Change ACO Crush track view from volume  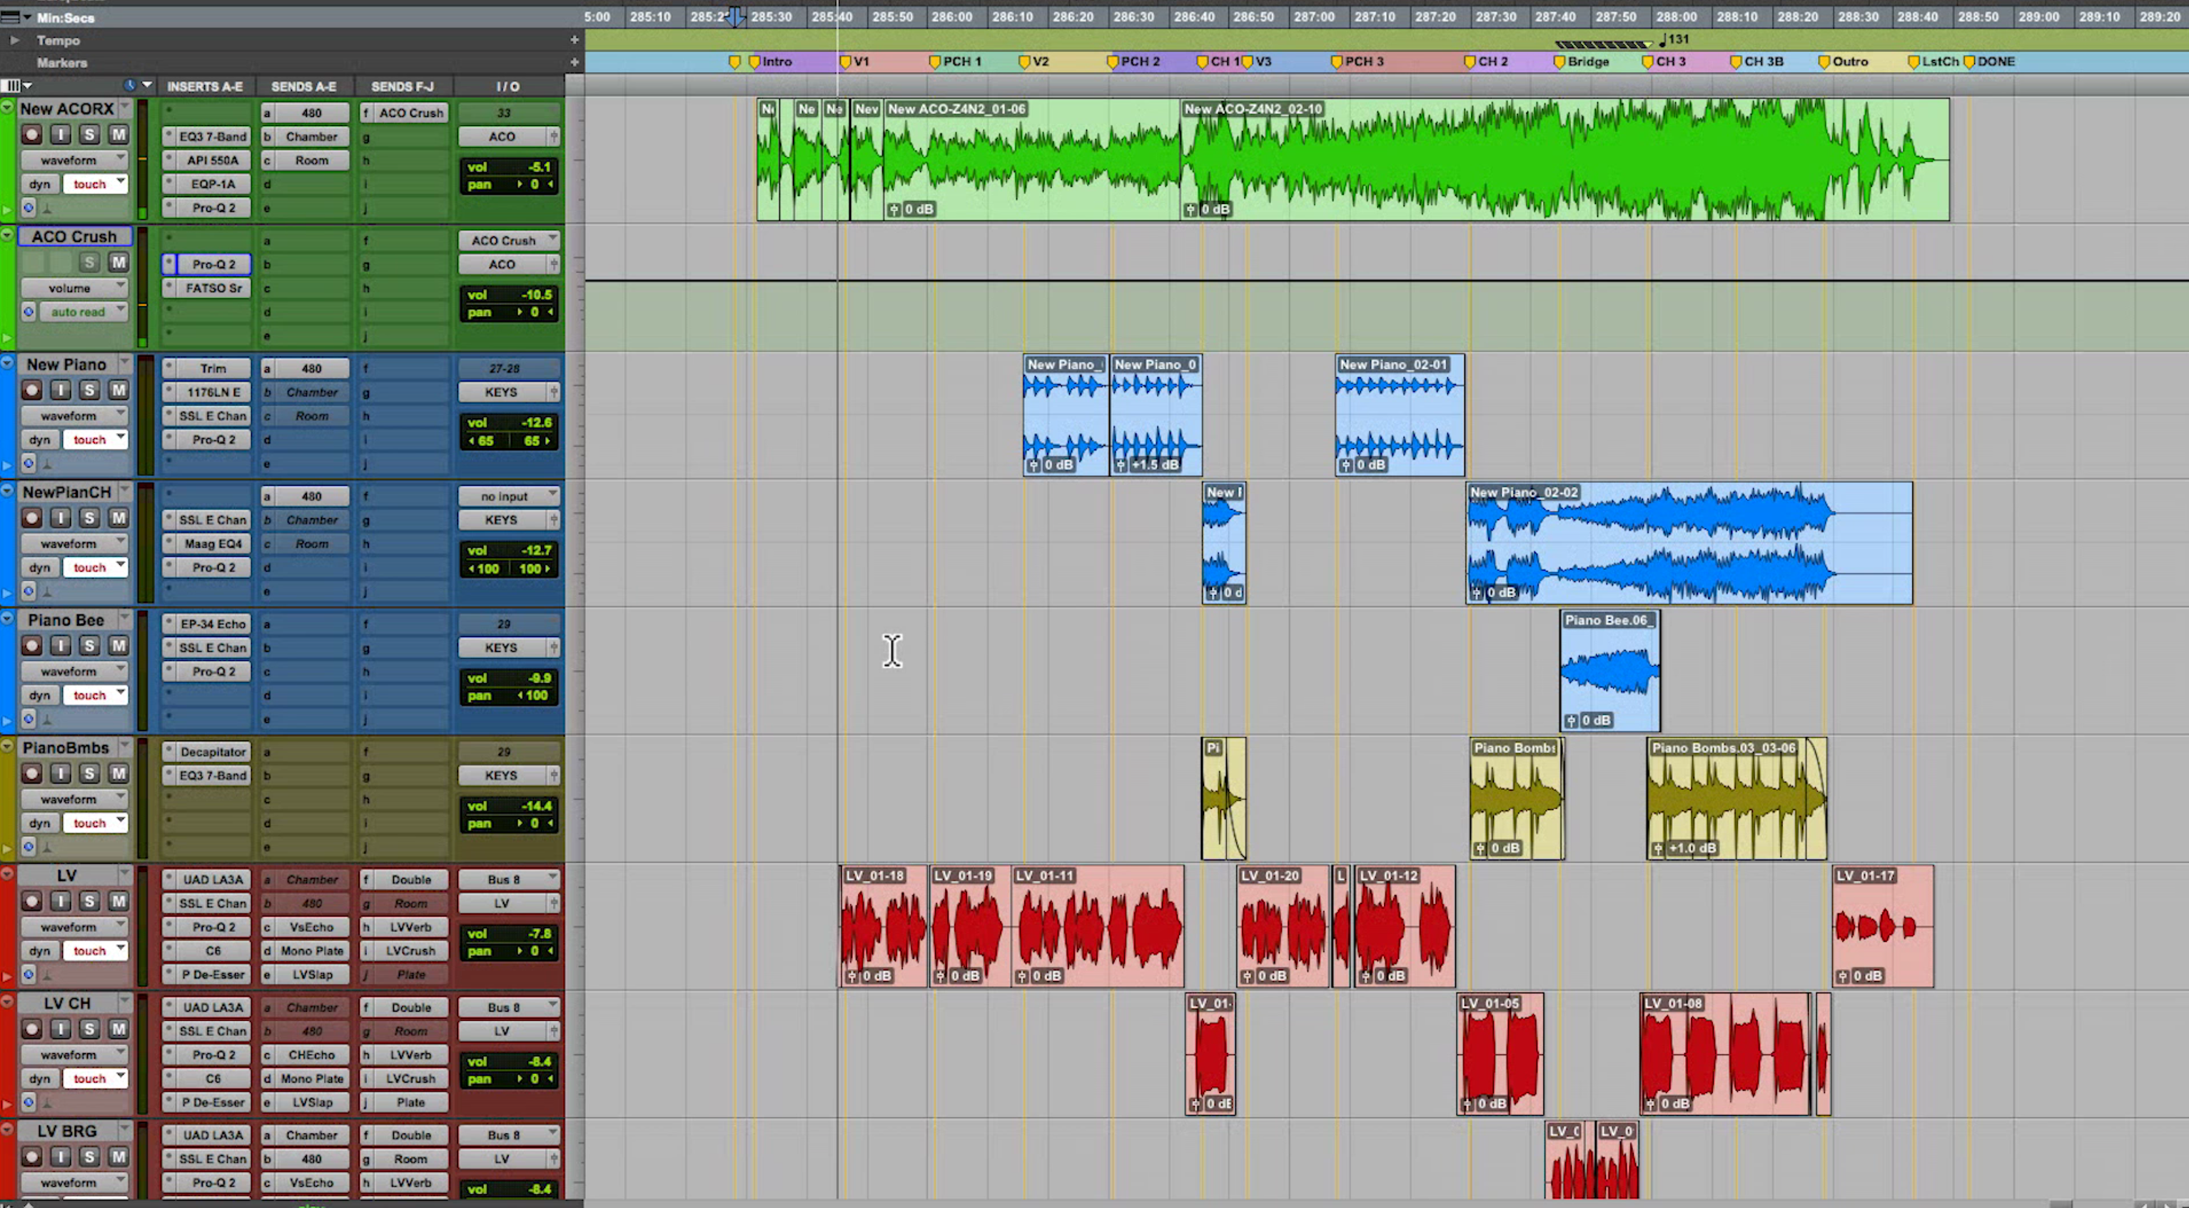coord(74,288)
